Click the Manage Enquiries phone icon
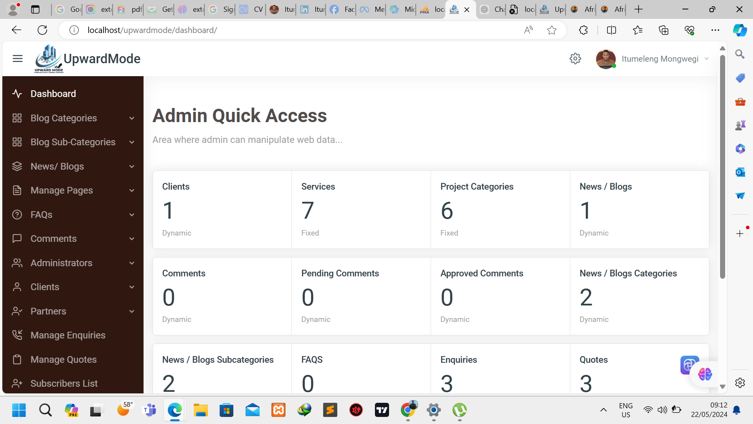The image size is (753, 424). (17, 335)
